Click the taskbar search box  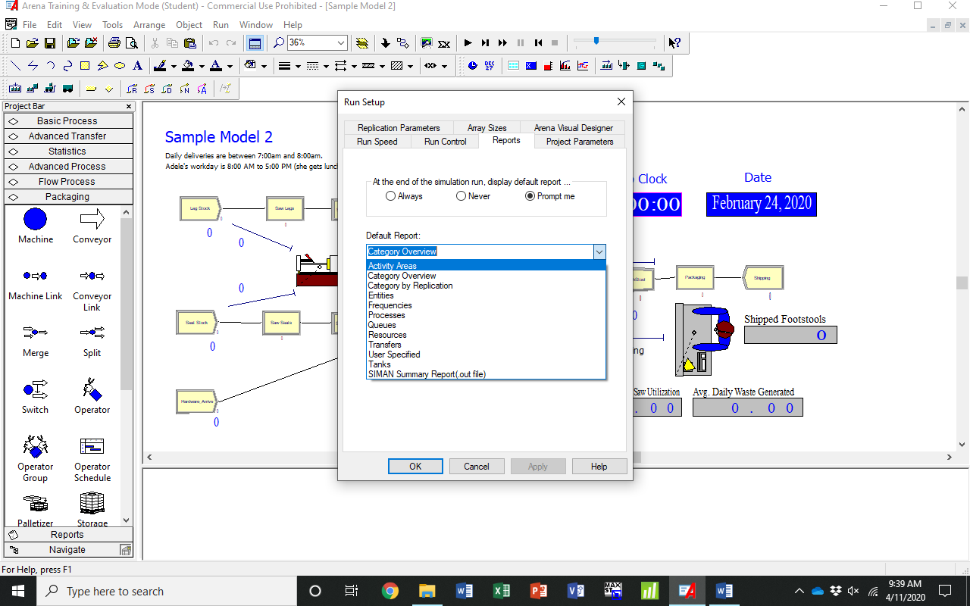point(166,591)
